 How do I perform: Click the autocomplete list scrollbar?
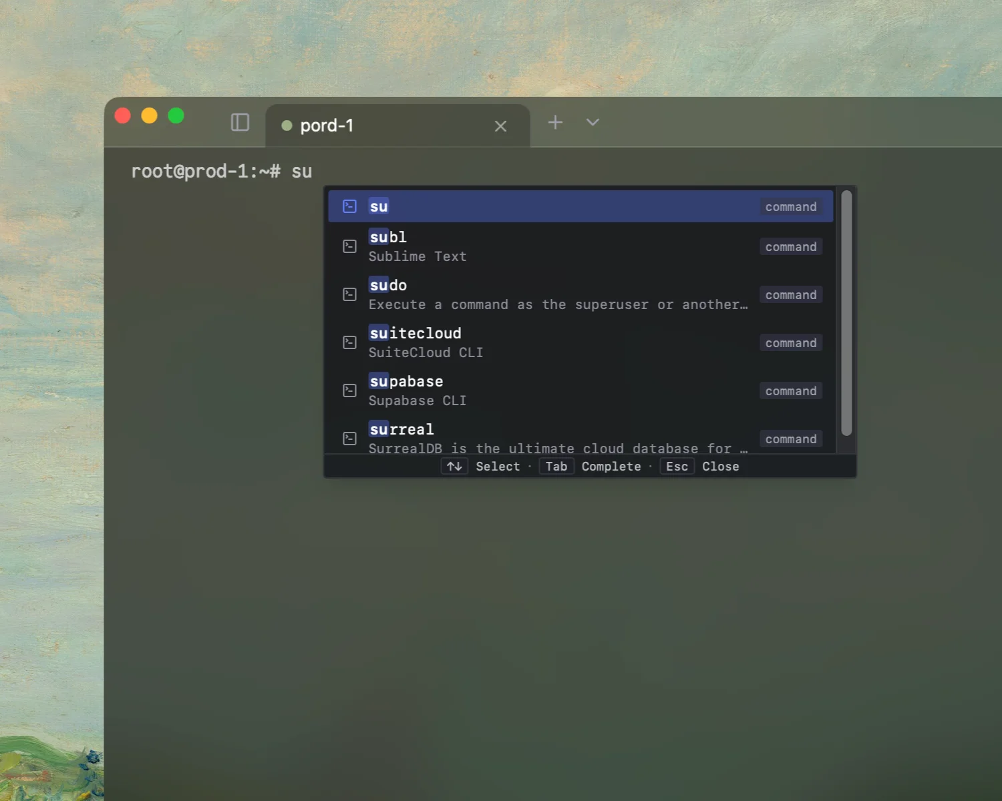[x=846, y=312]
